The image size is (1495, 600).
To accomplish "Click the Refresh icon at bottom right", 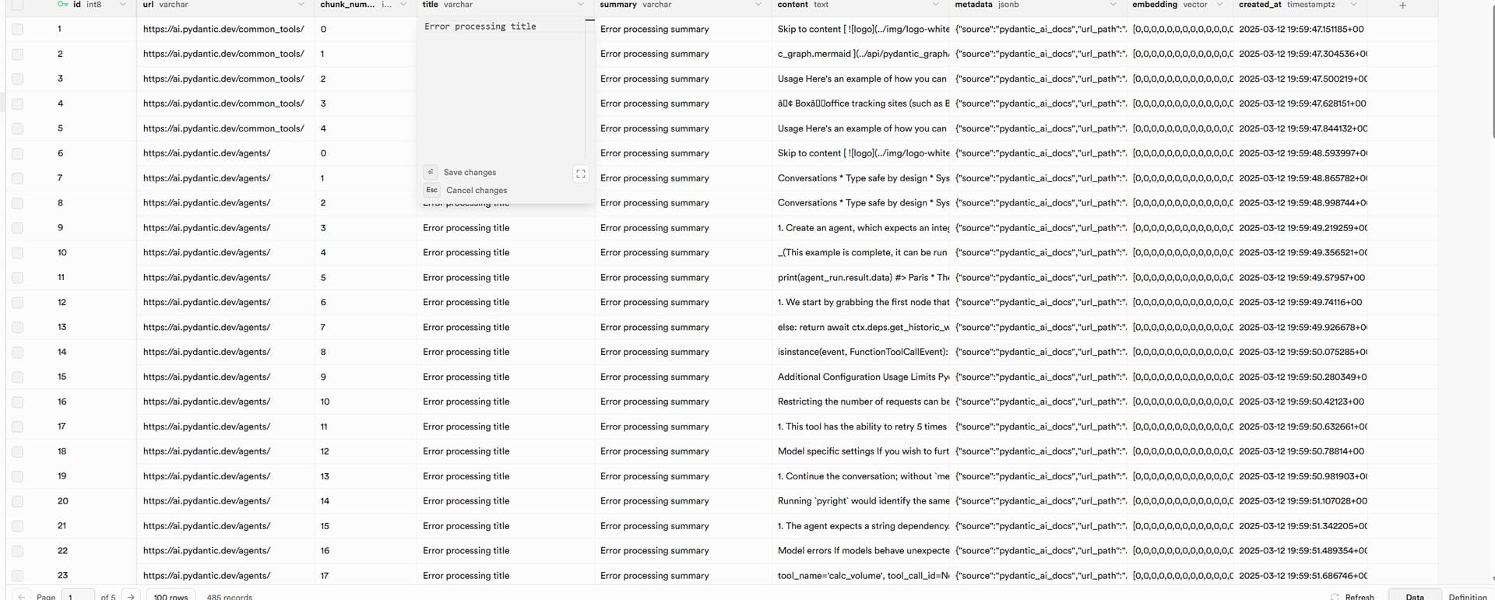I will click(1335, 596).
